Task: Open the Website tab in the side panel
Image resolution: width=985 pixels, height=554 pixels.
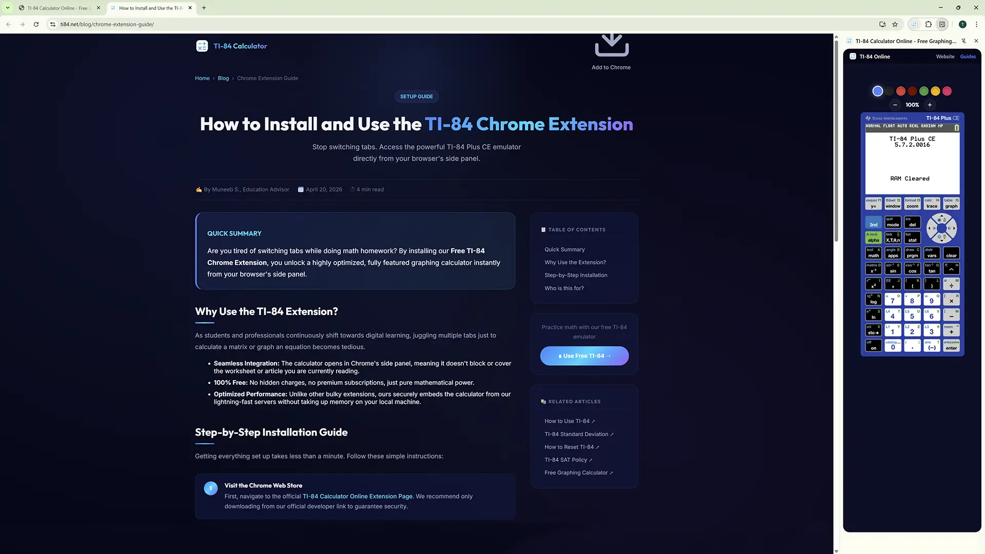Action: click(x=945, y=56)
